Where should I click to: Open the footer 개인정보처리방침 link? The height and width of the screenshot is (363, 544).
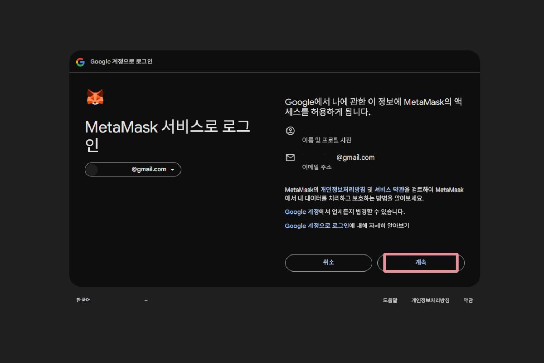point(430,300)
